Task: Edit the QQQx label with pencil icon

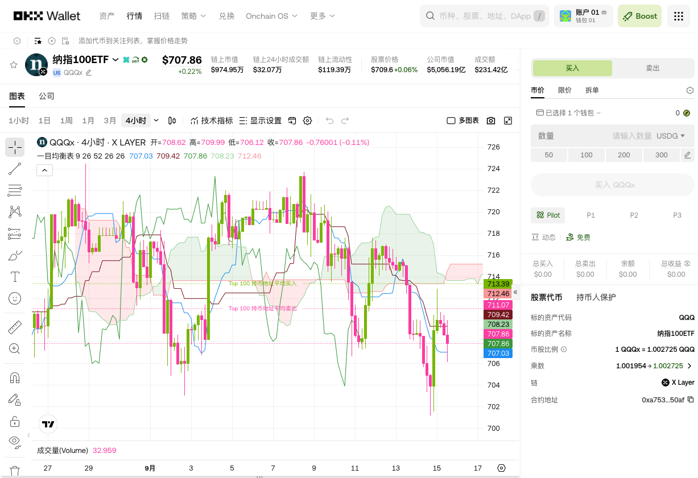Action: [88, 73]
